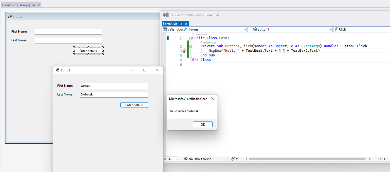Click the running form's Last Name label
The height and width of the screenshot is (172, 390).
pyautogui.click(x=65, y=94)
